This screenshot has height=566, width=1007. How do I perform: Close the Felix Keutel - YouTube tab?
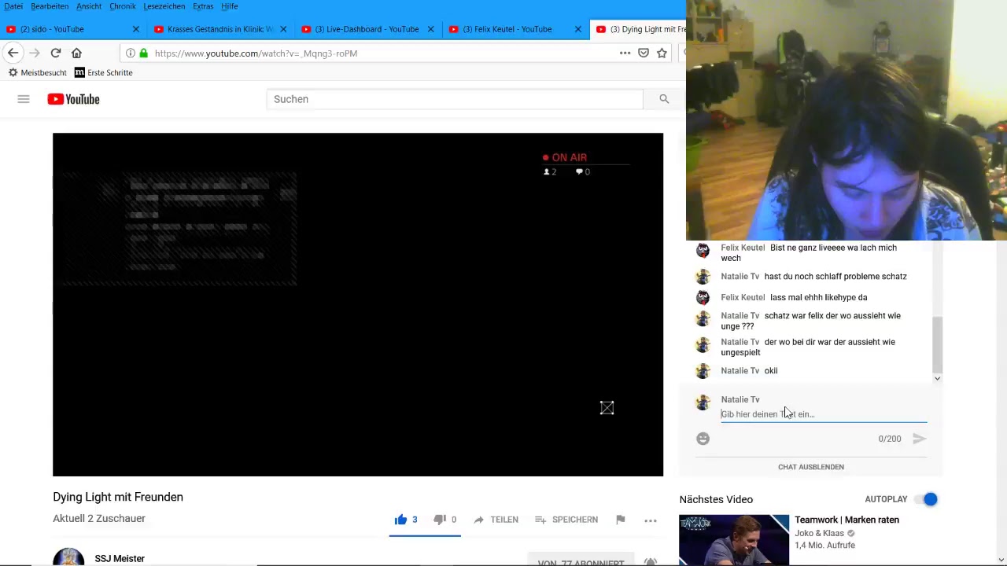pyautogui.click(x=577, y=29)
